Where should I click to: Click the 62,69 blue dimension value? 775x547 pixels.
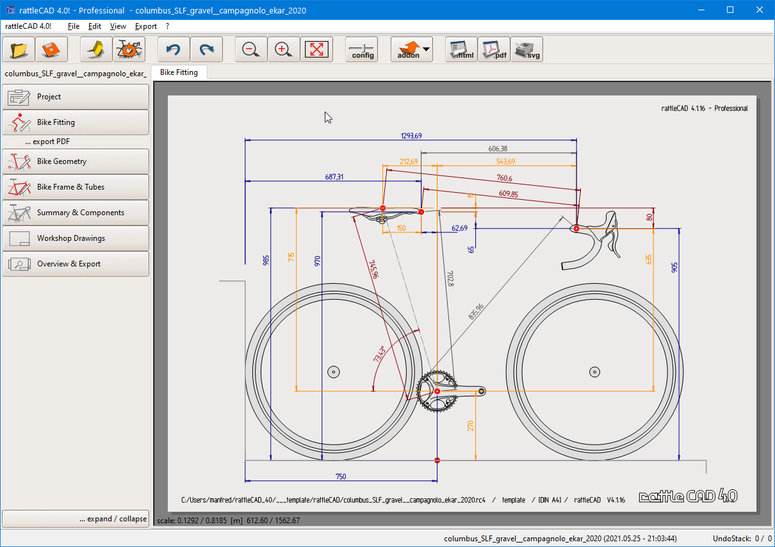pos(459,228)
